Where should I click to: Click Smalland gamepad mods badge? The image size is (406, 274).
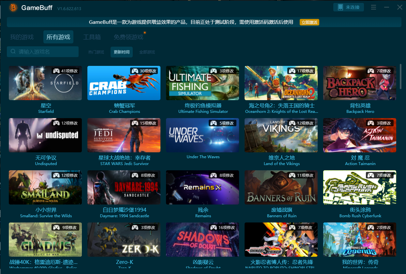pos(66,175)
